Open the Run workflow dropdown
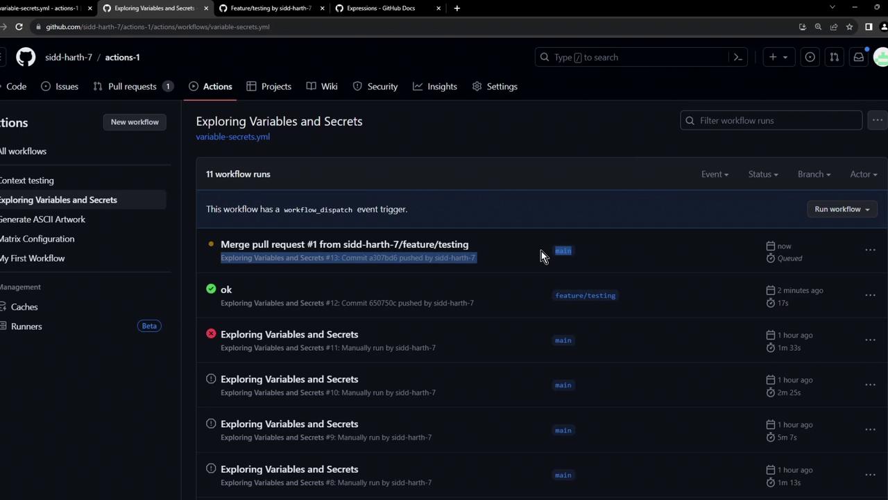The image size is (888, 500). click(842, 209)
